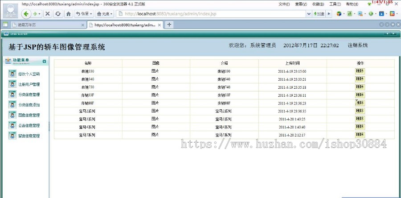Open the 帮助(H) menu

click(x=352, y=4)
